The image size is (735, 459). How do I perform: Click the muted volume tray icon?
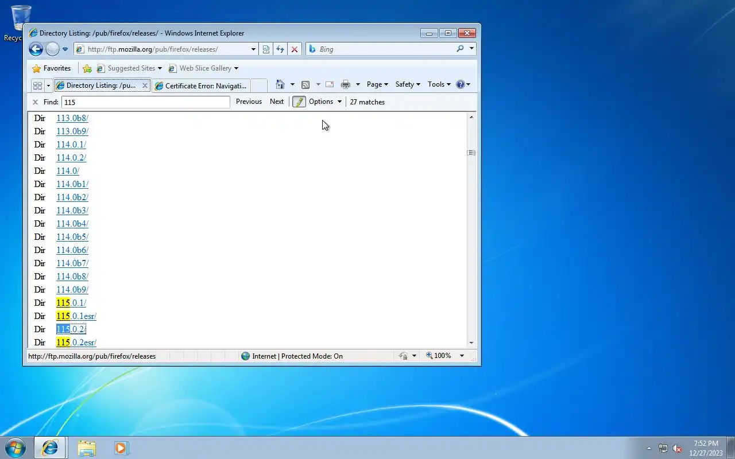point(678,449)
